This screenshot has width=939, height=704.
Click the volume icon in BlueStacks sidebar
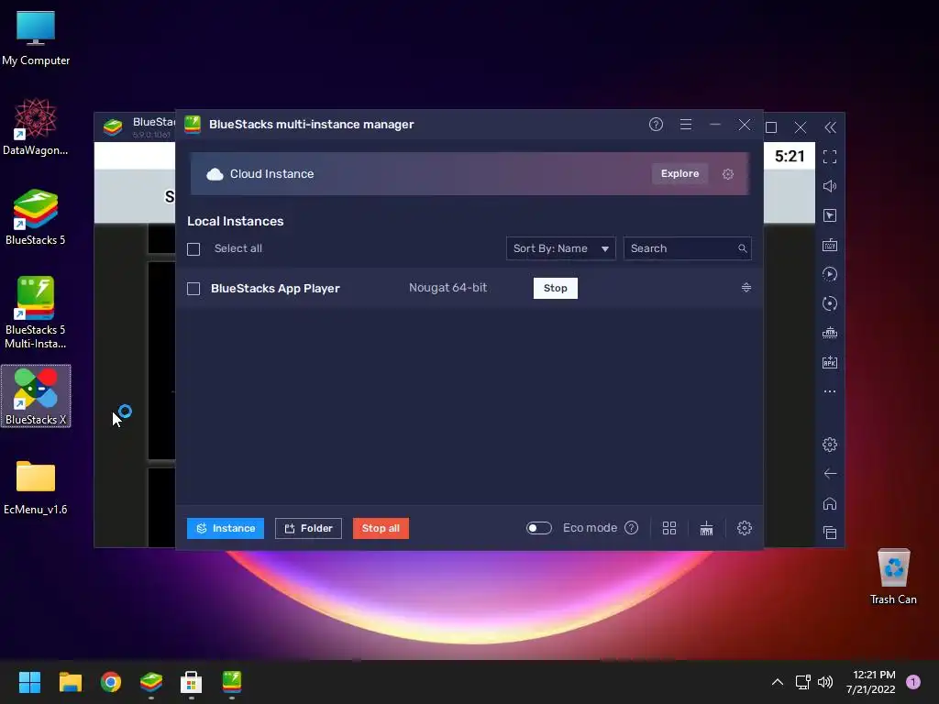pos(830,186)
